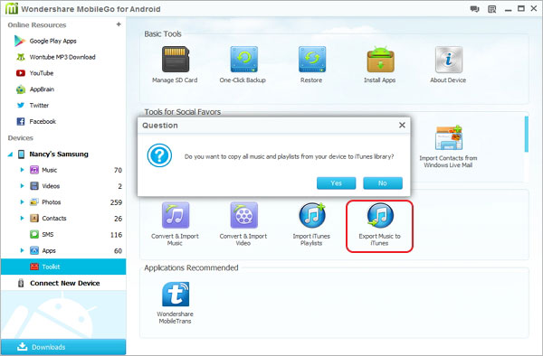The image size is (543, 356).
Task: Open Convert & Import Music tool
Action: pyautogui.click(x=176, y=224)
